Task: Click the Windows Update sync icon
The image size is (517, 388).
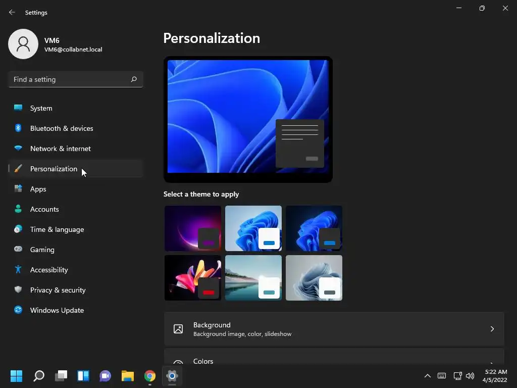Action: (18, 310)
